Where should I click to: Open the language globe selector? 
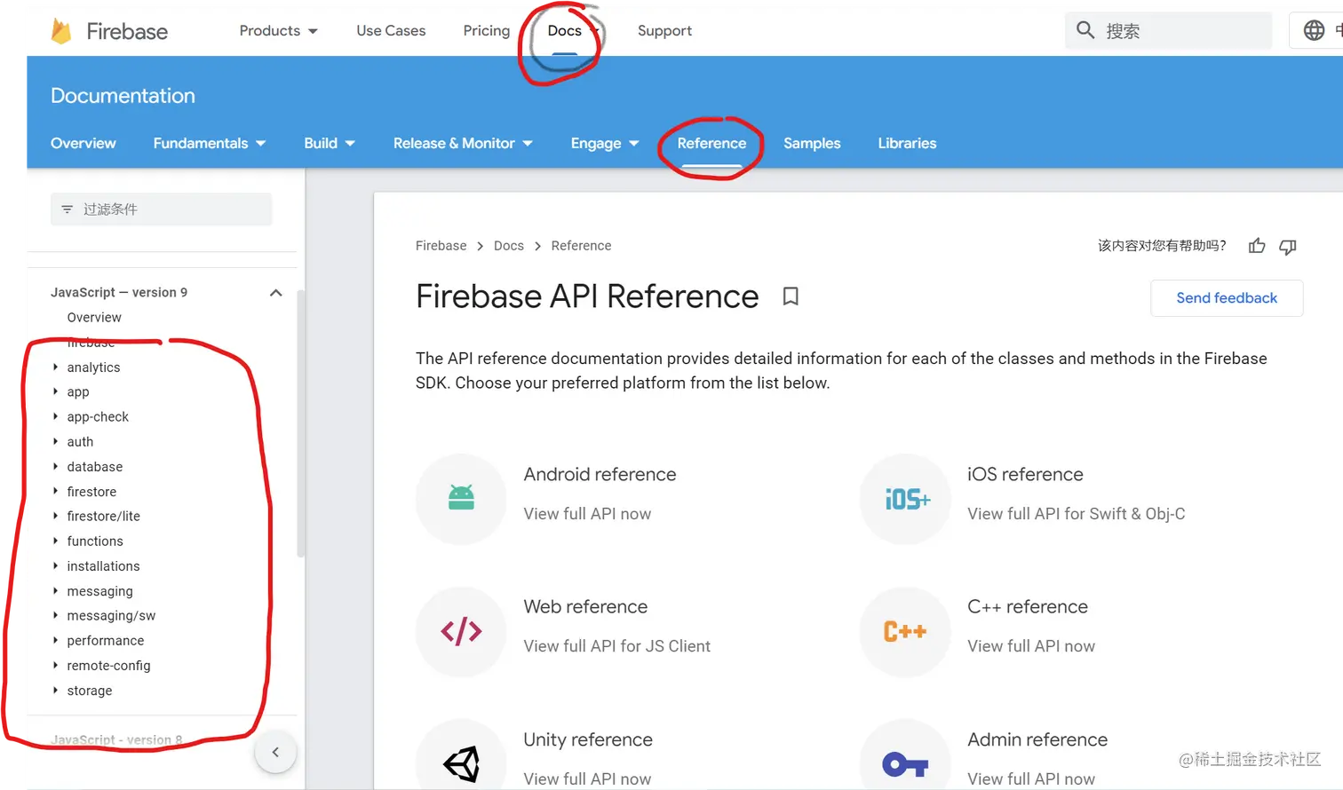pyautogui.click(x=1314, y=30)
